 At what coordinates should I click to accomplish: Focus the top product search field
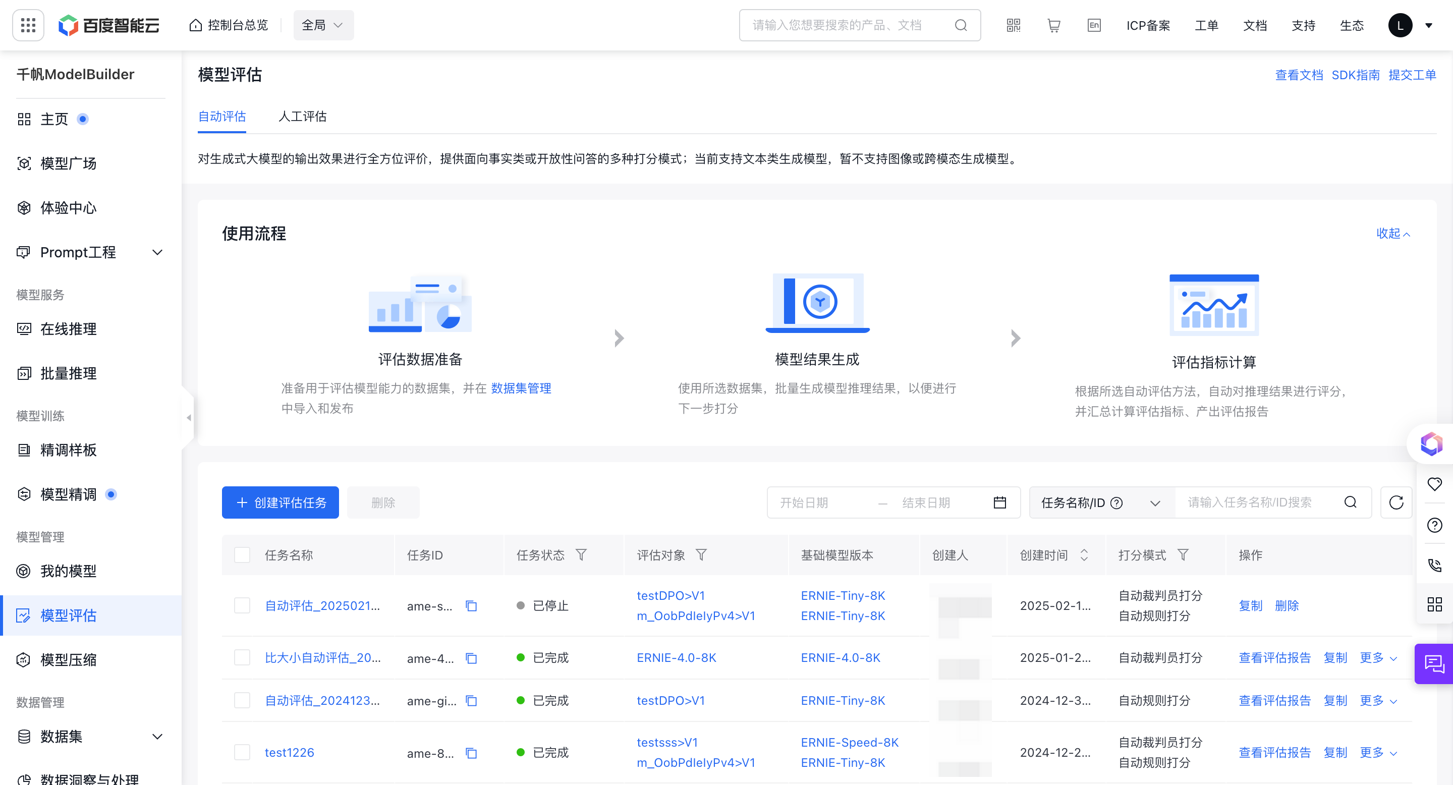pos(860,25)
